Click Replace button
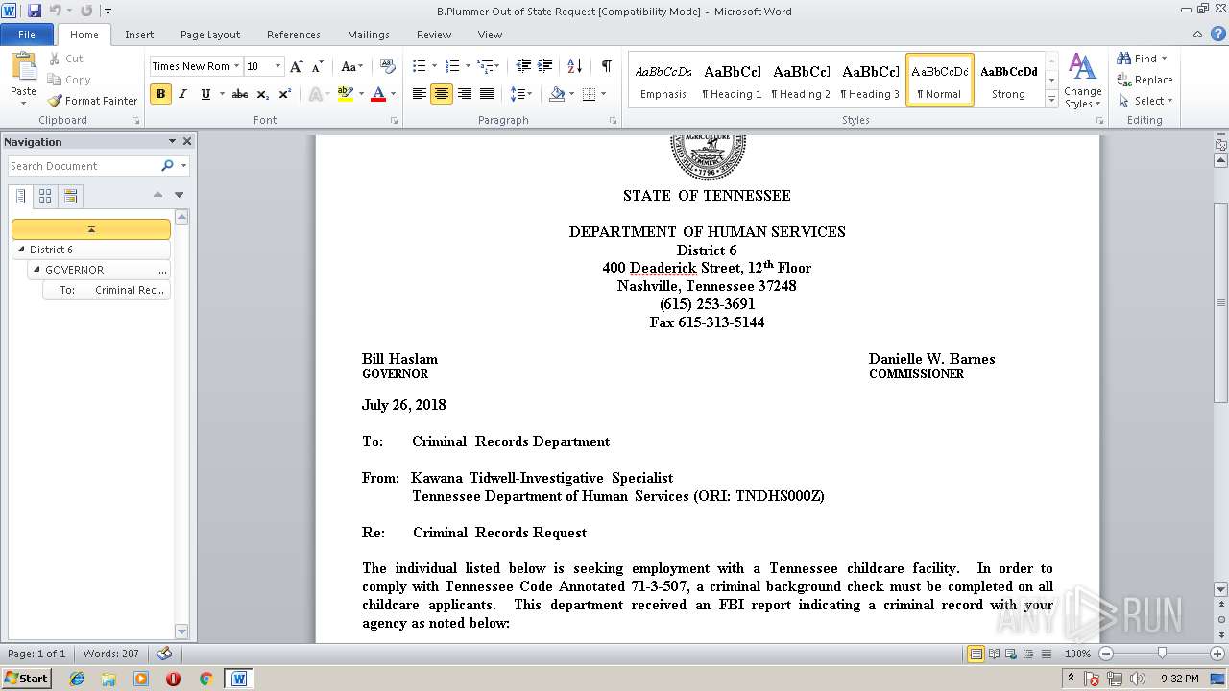Image resolution: width=1229 pixels, height=691 pixels. coord(1145,80)
